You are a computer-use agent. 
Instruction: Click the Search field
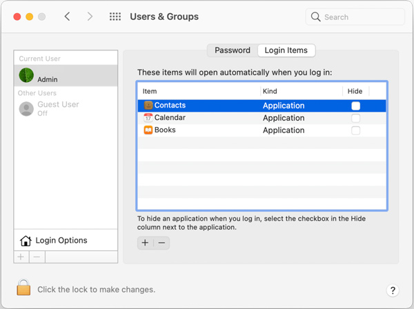click(x=355, y=17)
